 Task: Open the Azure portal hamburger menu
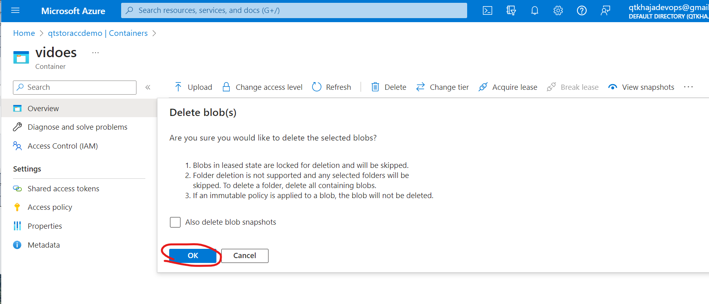click(x=15, y=10)
